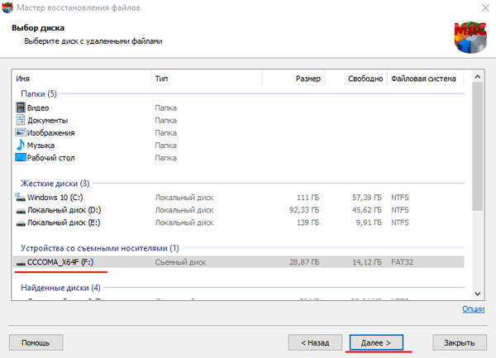Click the CCCOMA_X64F removable drive icon
496x358 pixels.
(x=21, y=263)
